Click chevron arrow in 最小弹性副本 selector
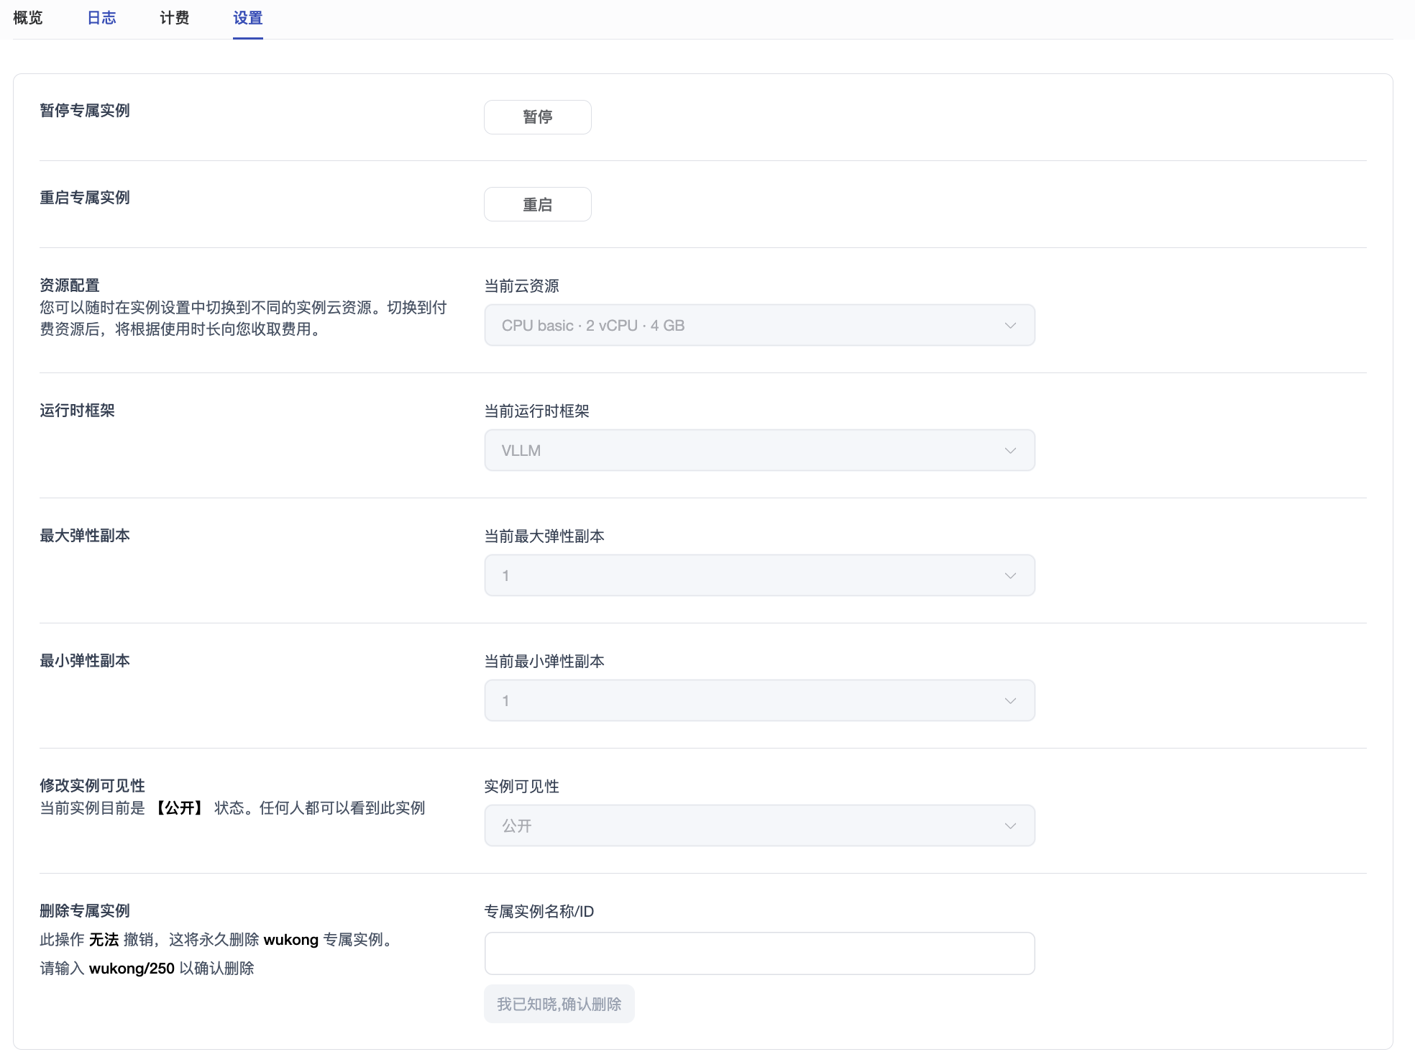The width and height of the screenshot is (1415, 1057). (x=1010, y=701)
